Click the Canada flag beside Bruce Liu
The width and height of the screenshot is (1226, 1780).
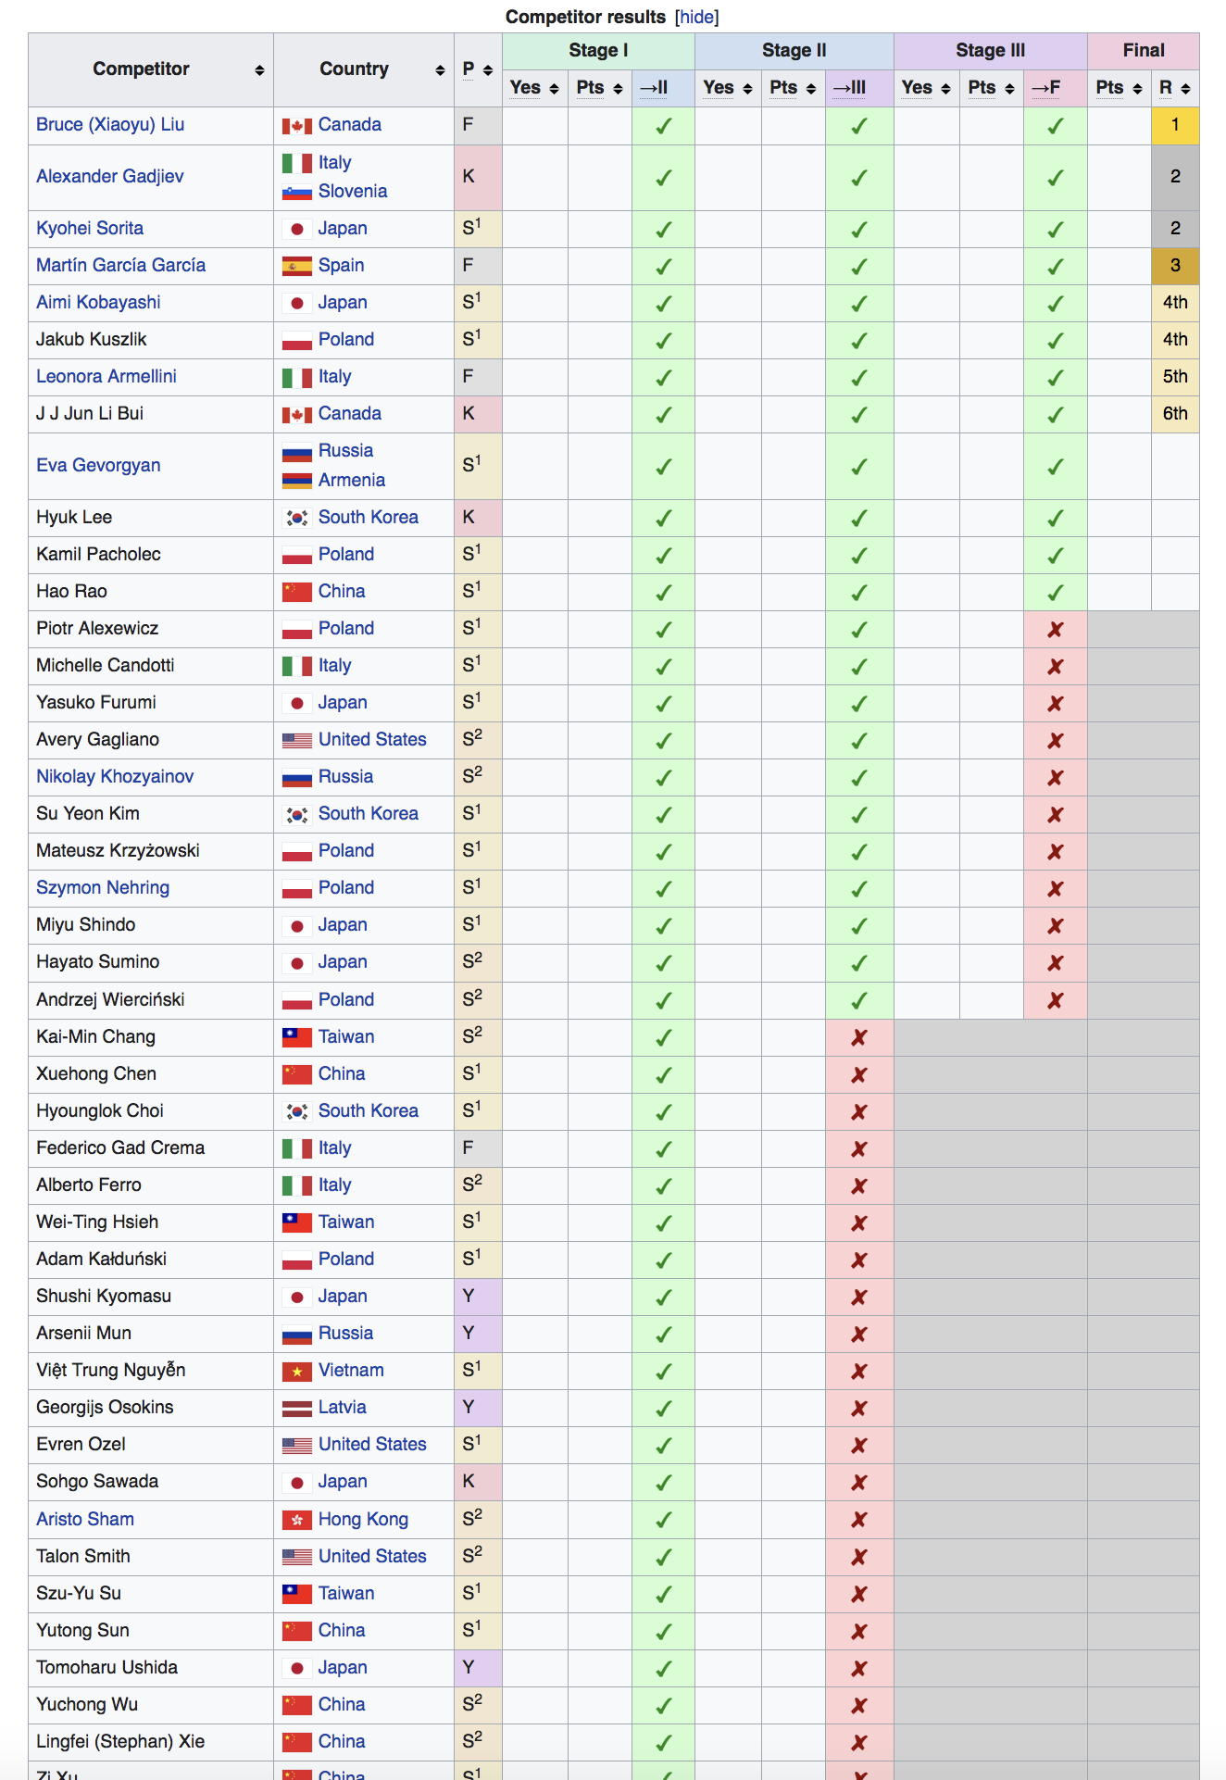point(296,126)
